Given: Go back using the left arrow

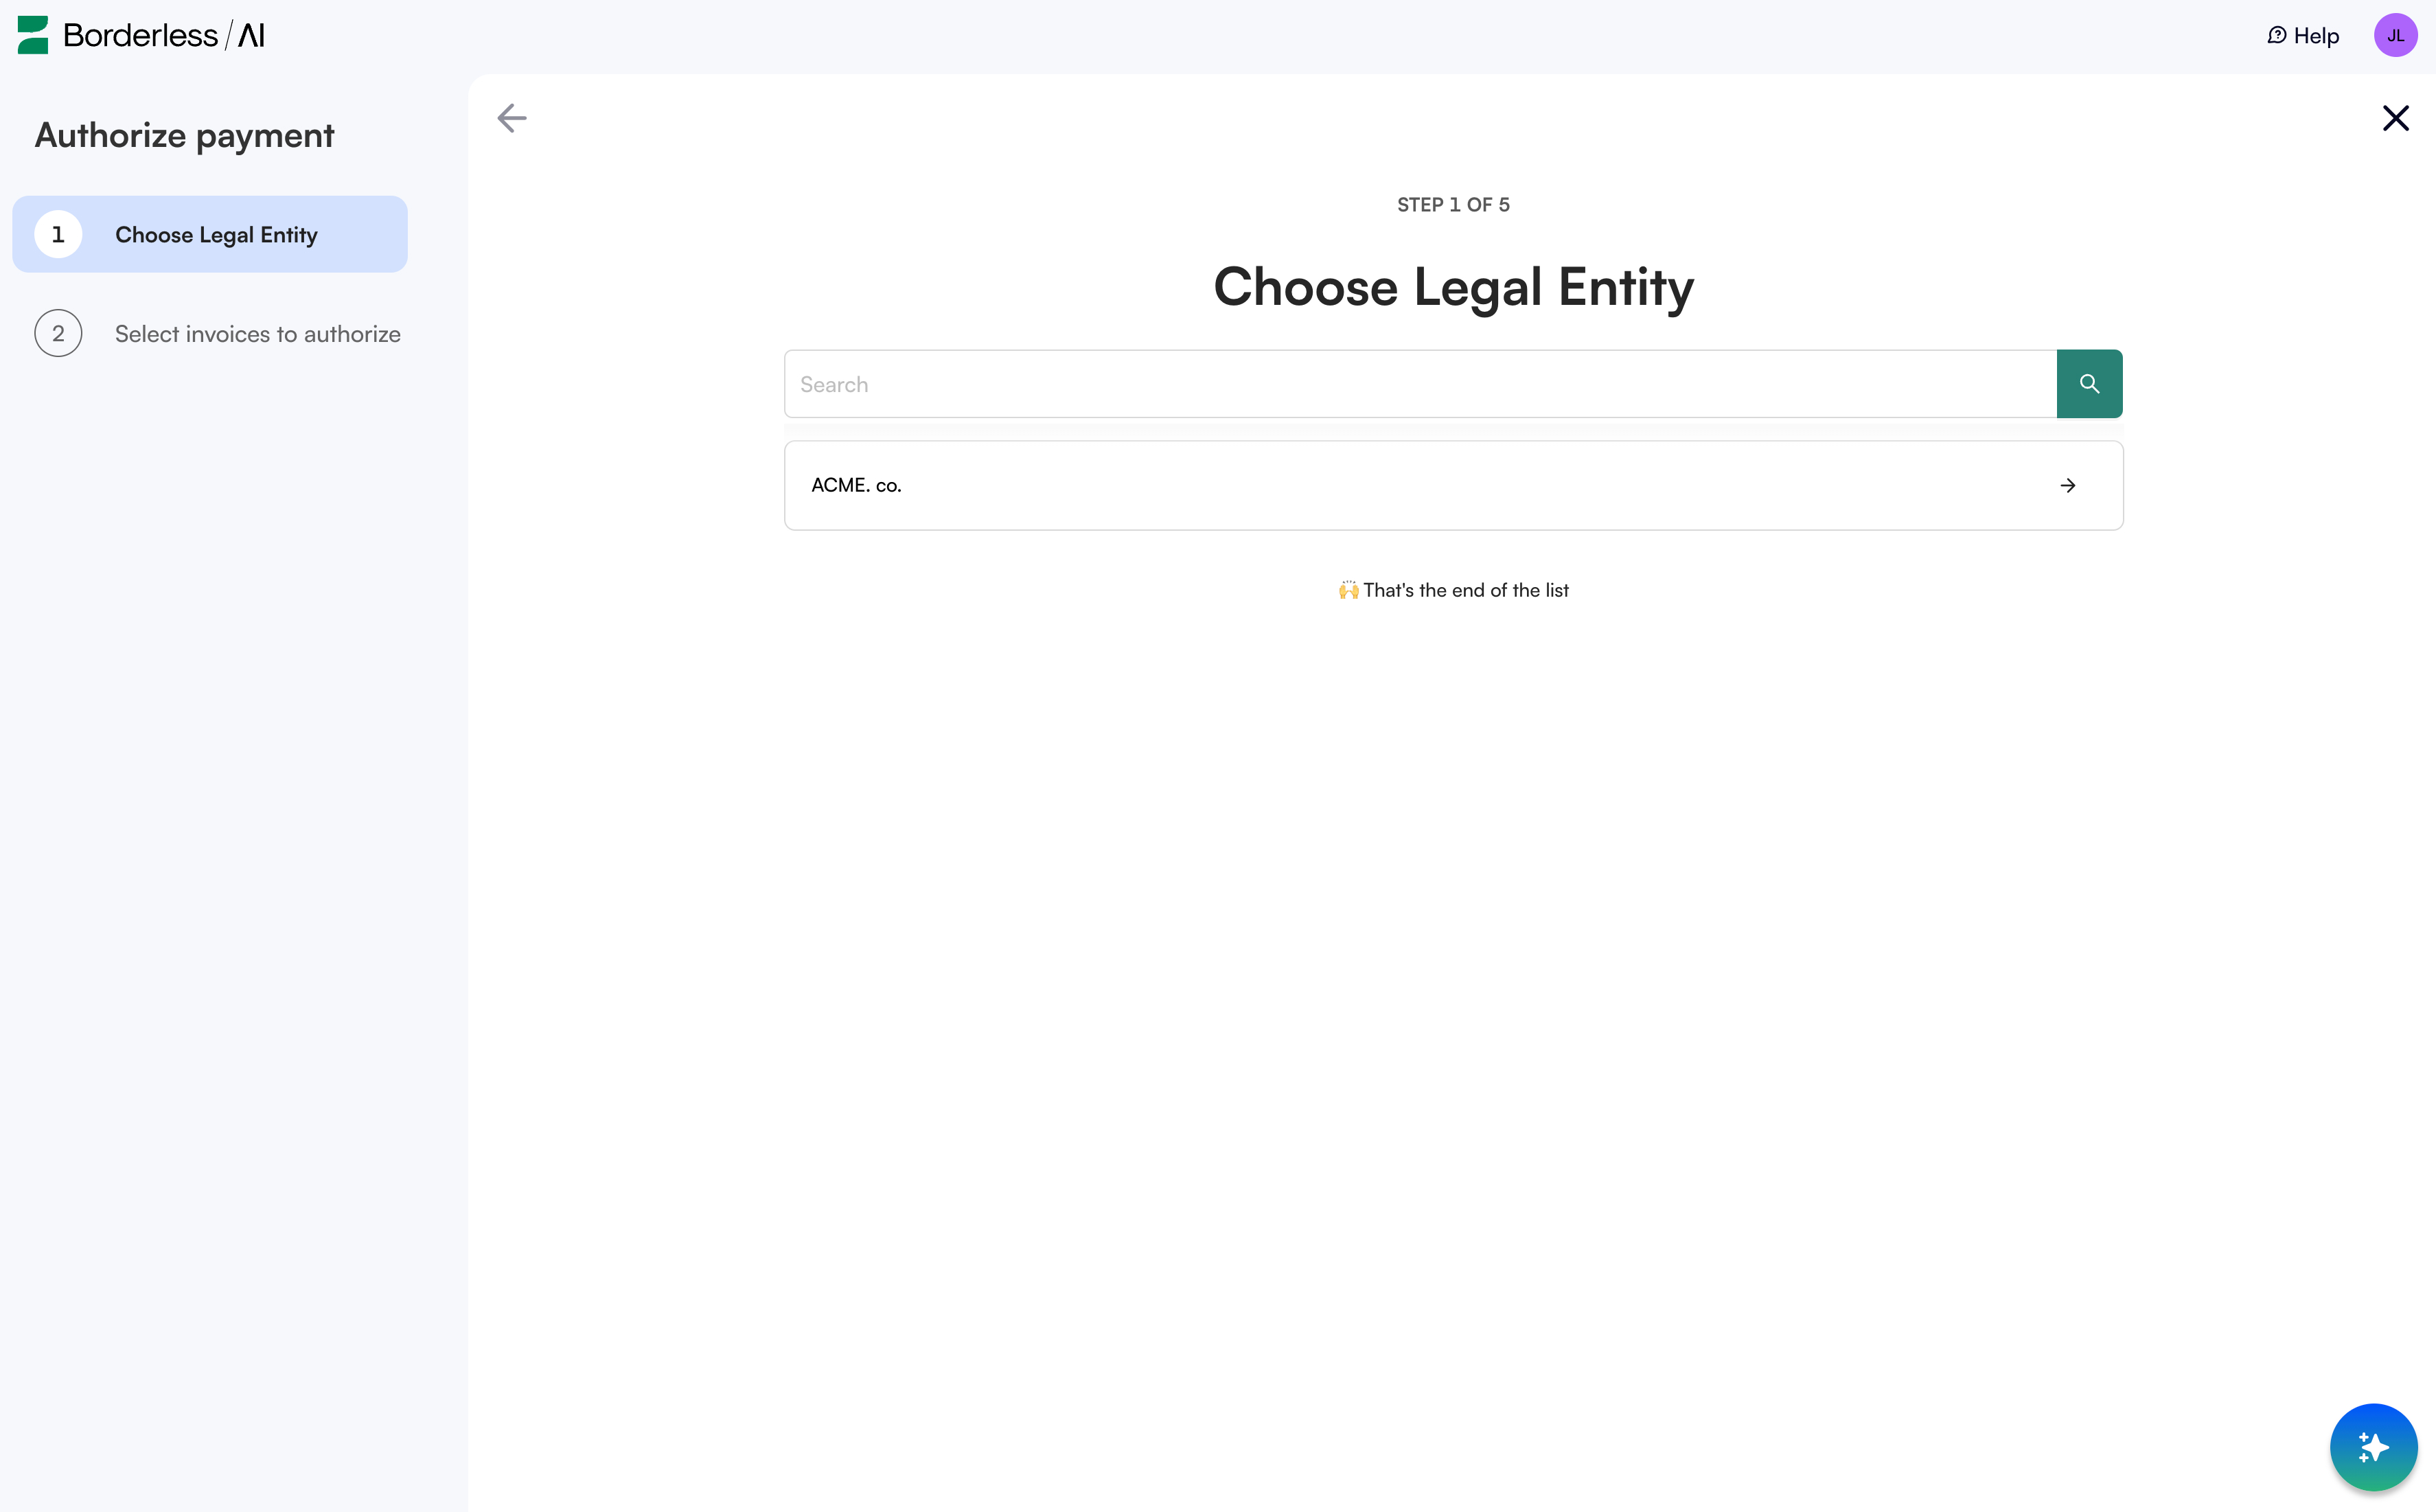Looking at the screenshot, I should click(x=512, y=118).
